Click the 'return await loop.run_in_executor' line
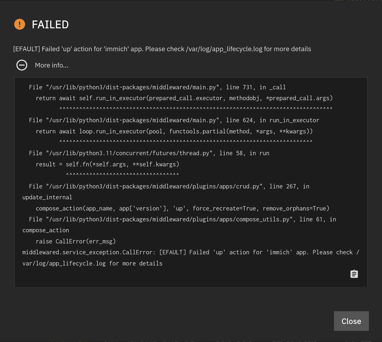The height and width of the screenshot is (342, 382). [174, 132]
